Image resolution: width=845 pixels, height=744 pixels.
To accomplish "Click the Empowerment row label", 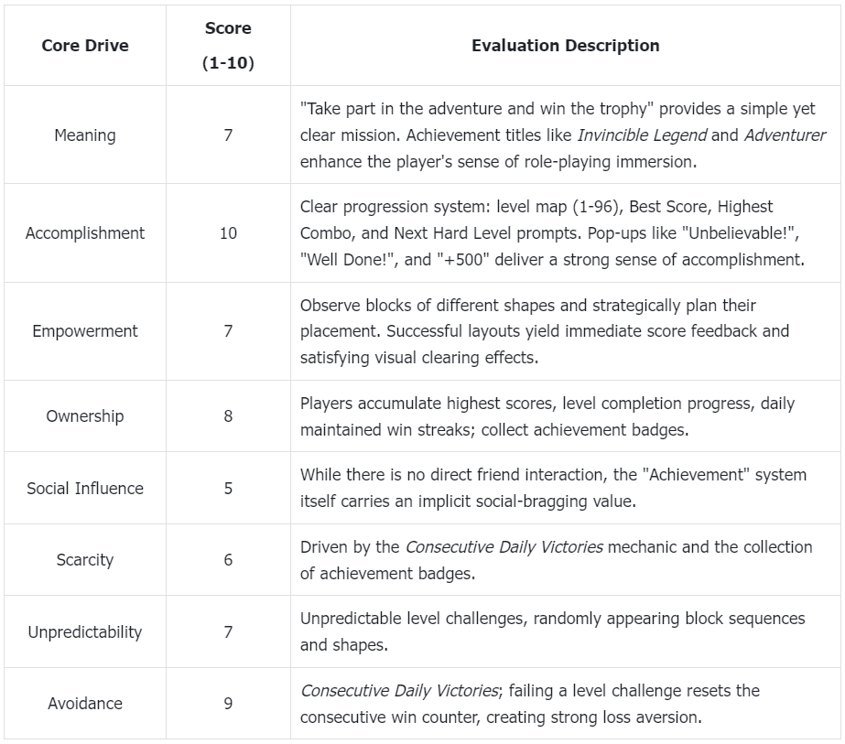I will pyautogui.click(x=85, y=331).
